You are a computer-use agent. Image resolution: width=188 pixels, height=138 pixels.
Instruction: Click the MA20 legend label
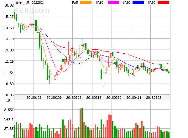[126, 3]
